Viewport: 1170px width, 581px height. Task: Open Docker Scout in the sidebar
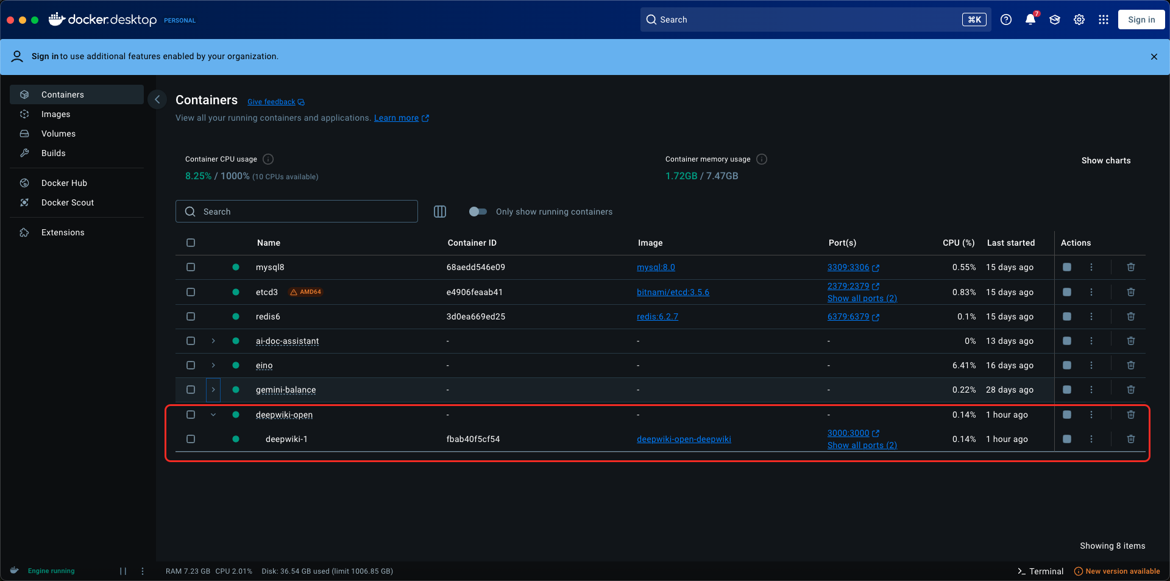pyautogui.click(x=77, y=202)
